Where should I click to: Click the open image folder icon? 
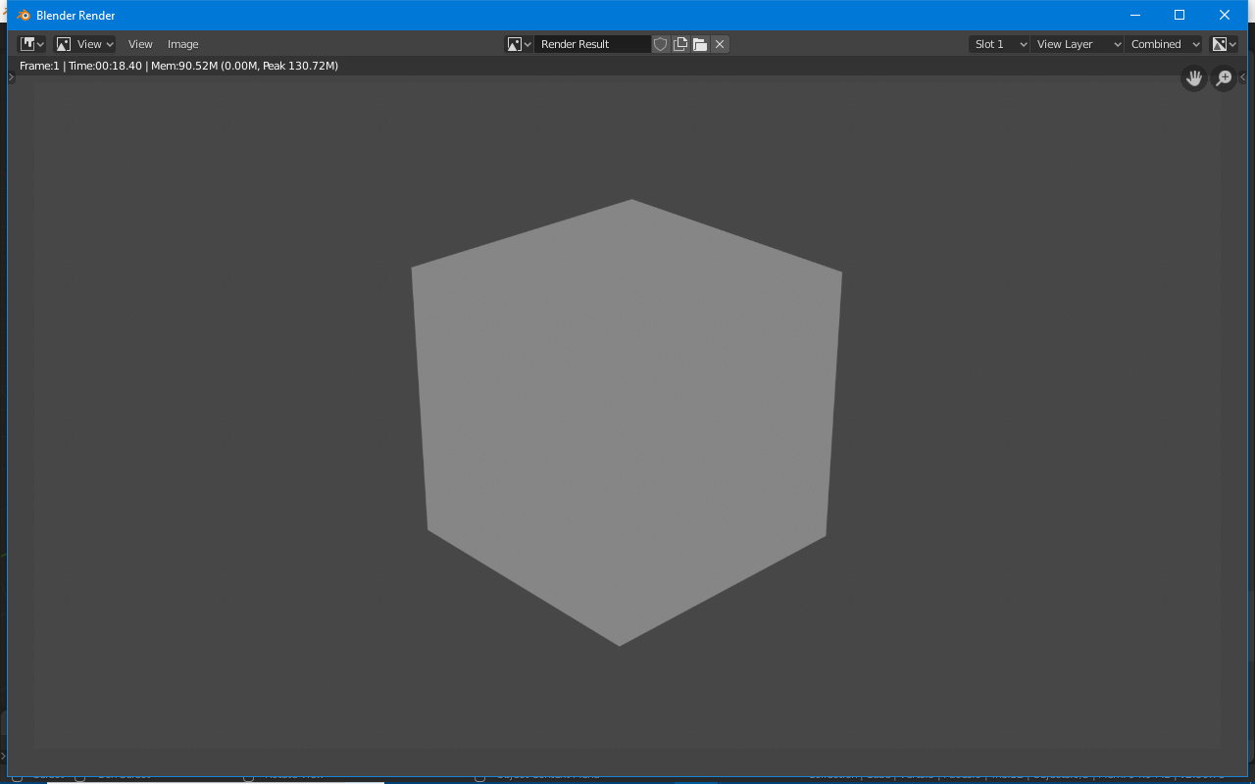tap(700, 44)
